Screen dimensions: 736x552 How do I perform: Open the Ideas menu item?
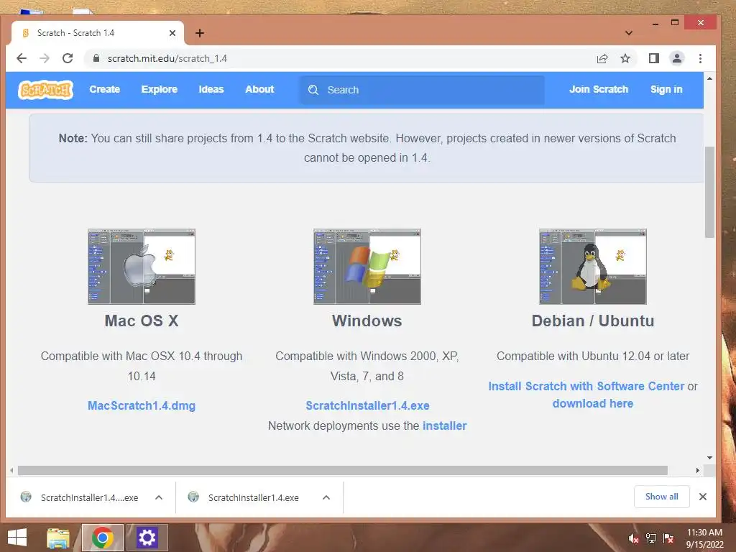211,89
